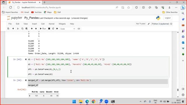This screenshot has width=187, height=105.
Task: Insert cell below with plus icon
Action: [x=13, y=29]
